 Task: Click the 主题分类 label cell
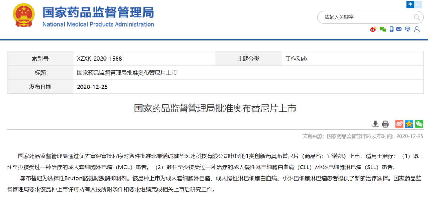(248, 58)
